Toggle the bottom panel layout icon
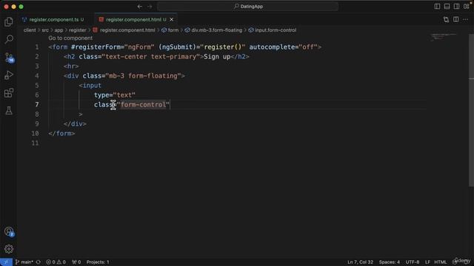The width and height of the screenshot is (474, 266). pyautogui.click(x=447, y=7)
